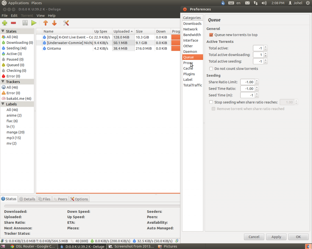Collapse the States filter section
This screenshot has width=312, height=249.
pyautogui.click(x=3, y=31)
